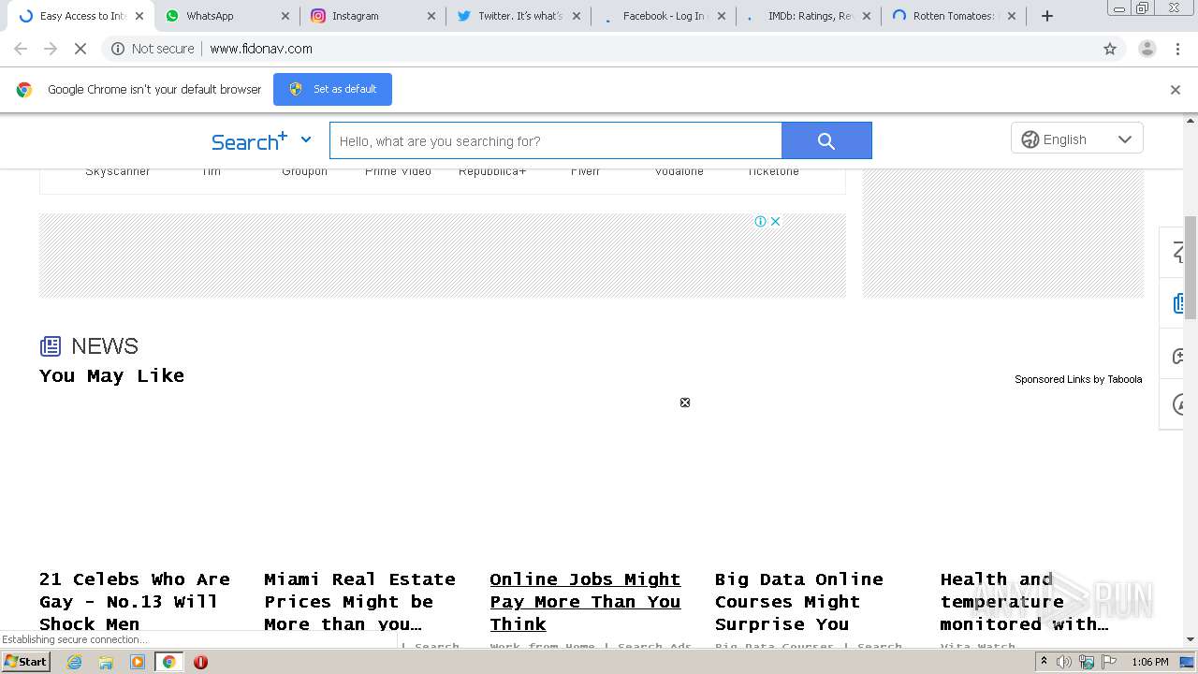Screen dimensions: 1198x674
Task: Close the banner ad with X
Action: click(x=775, y=222)
